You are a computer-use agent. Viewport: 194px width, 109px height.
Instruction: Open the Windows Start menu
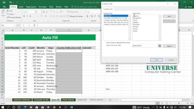coord(2,107)
